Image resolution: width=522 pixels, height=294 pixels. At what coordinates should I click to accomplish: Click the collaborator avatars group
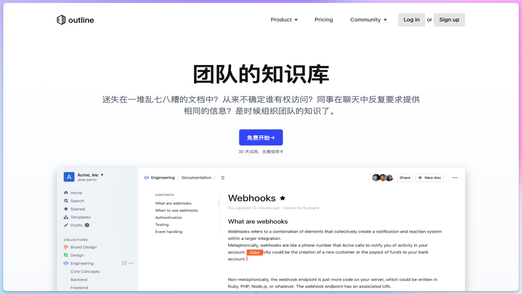click(382, 178)
